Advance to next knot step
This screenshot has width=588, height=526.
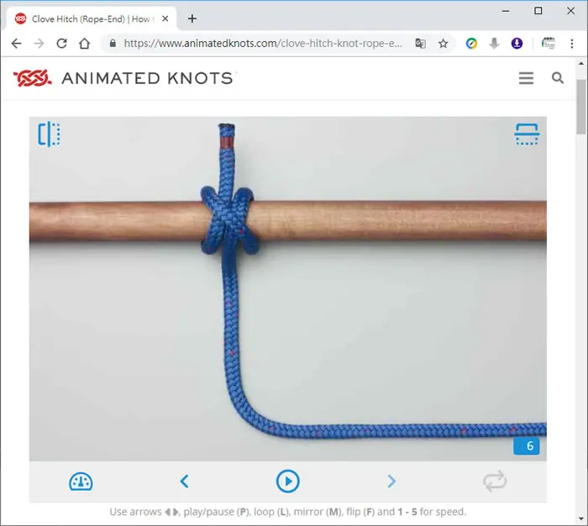tap(391, 481)
